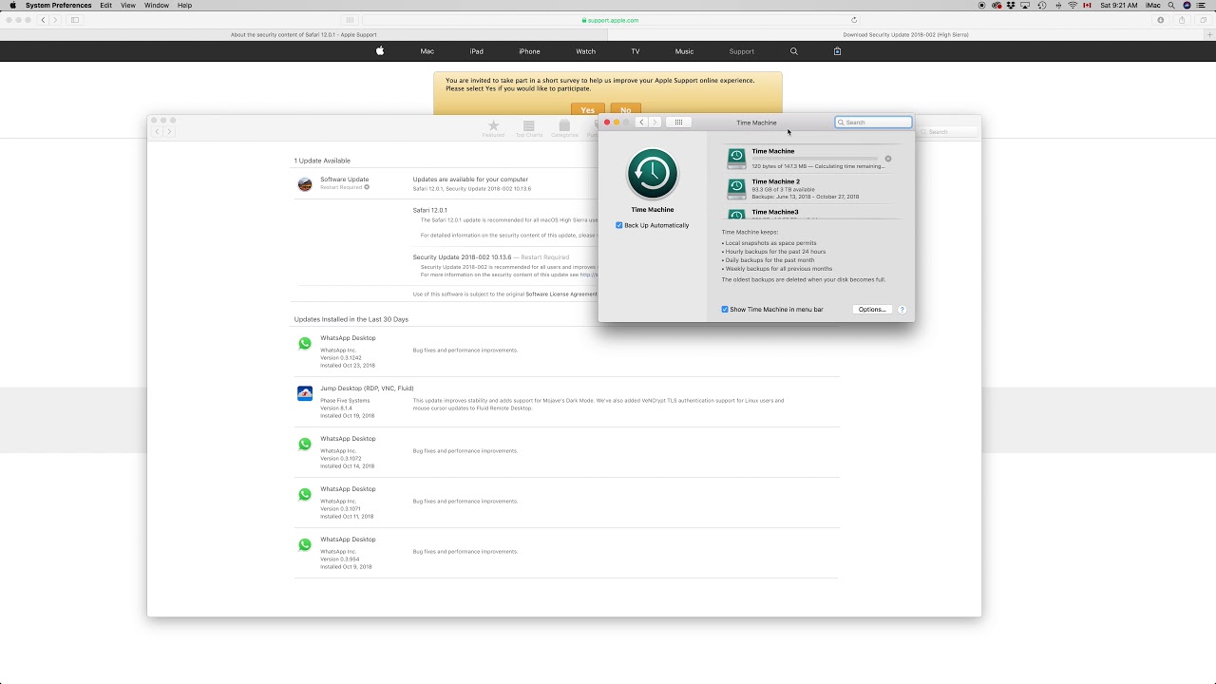Viewport: 1216px width, 684px height.
Task: Open the Window menu
Action: (157, 6)
